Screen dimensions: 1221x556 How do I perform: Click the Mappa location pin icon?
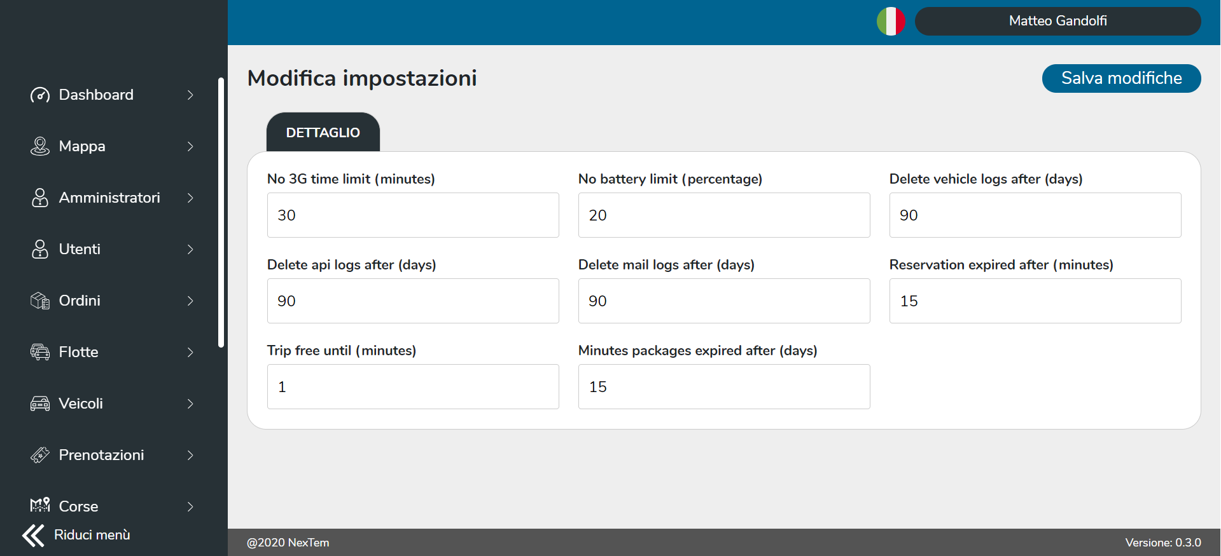40,147
